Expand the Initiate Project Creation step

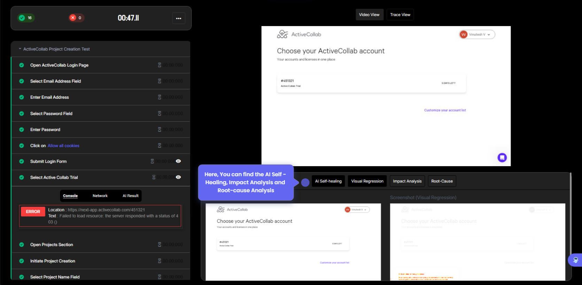(53, 261)
